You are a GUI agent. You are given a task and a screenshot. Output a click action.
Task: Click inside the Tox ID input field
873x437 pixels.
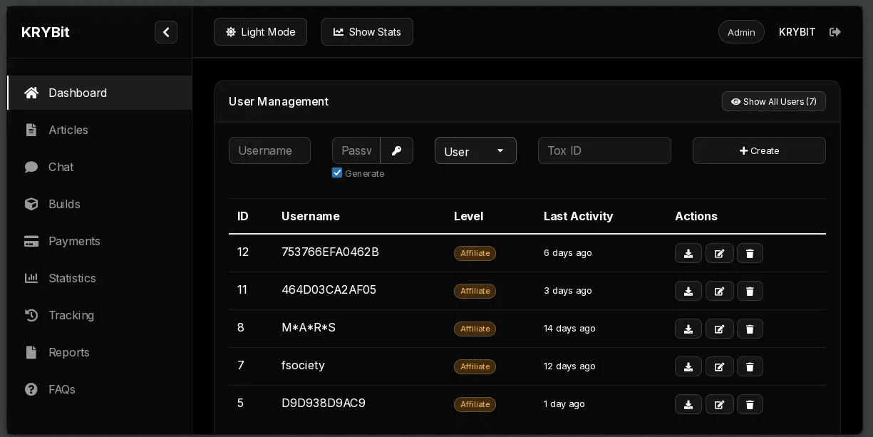(x=604, y=150)
